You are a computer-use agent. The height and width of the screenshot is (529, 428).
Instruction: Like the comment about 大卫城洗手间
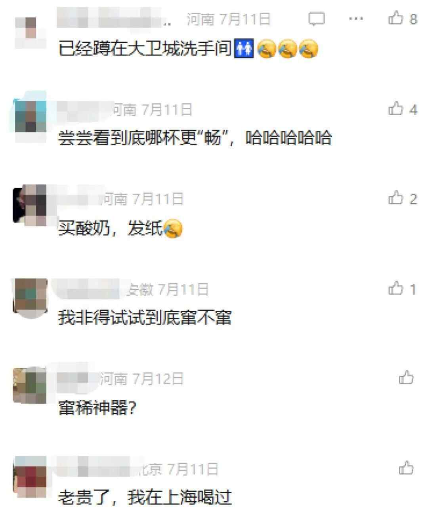pyautogui.click(x=395, y=18)
